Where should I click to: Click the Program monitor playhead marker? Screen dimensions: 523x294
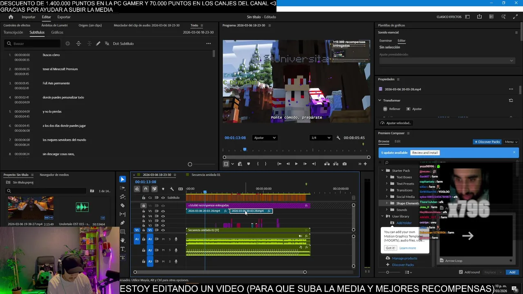pyautogui.click(x=245, y=150)
